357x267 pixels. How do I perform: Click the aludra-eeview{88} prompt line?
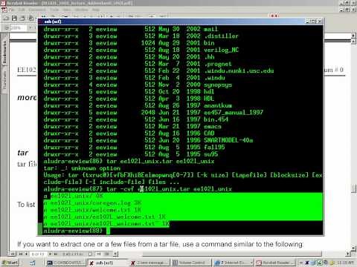[x=73, y=231]
